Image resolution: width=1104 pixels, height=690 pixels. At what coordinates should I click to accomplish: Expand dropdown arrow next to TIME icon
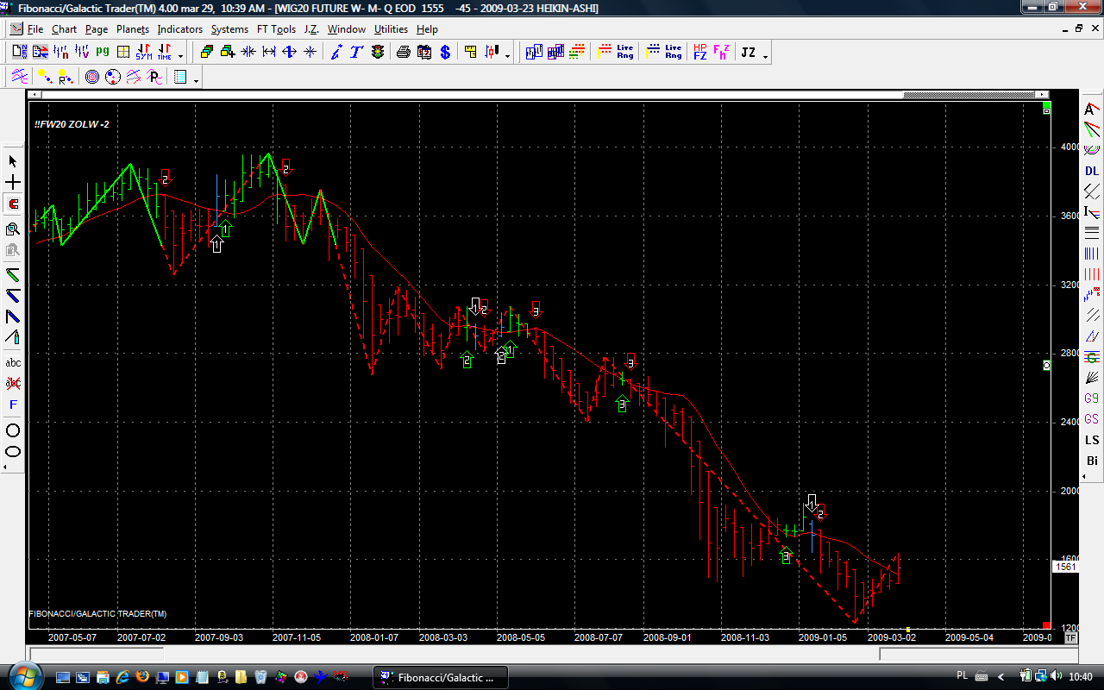[x=180, y=56]
